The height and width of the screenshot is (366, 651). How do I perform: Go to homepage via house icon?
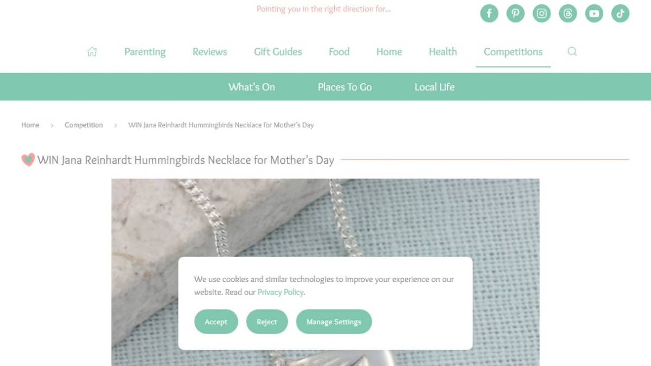point(92,52)
